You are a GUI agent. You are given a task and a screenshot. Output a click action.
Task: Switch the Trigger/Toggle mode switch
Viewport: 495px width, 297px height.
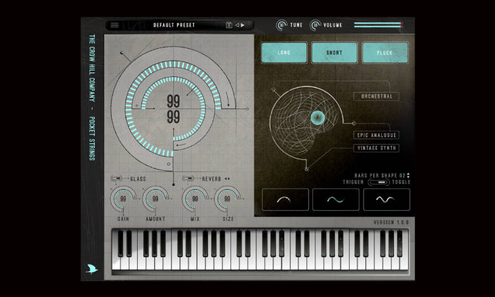378,182
